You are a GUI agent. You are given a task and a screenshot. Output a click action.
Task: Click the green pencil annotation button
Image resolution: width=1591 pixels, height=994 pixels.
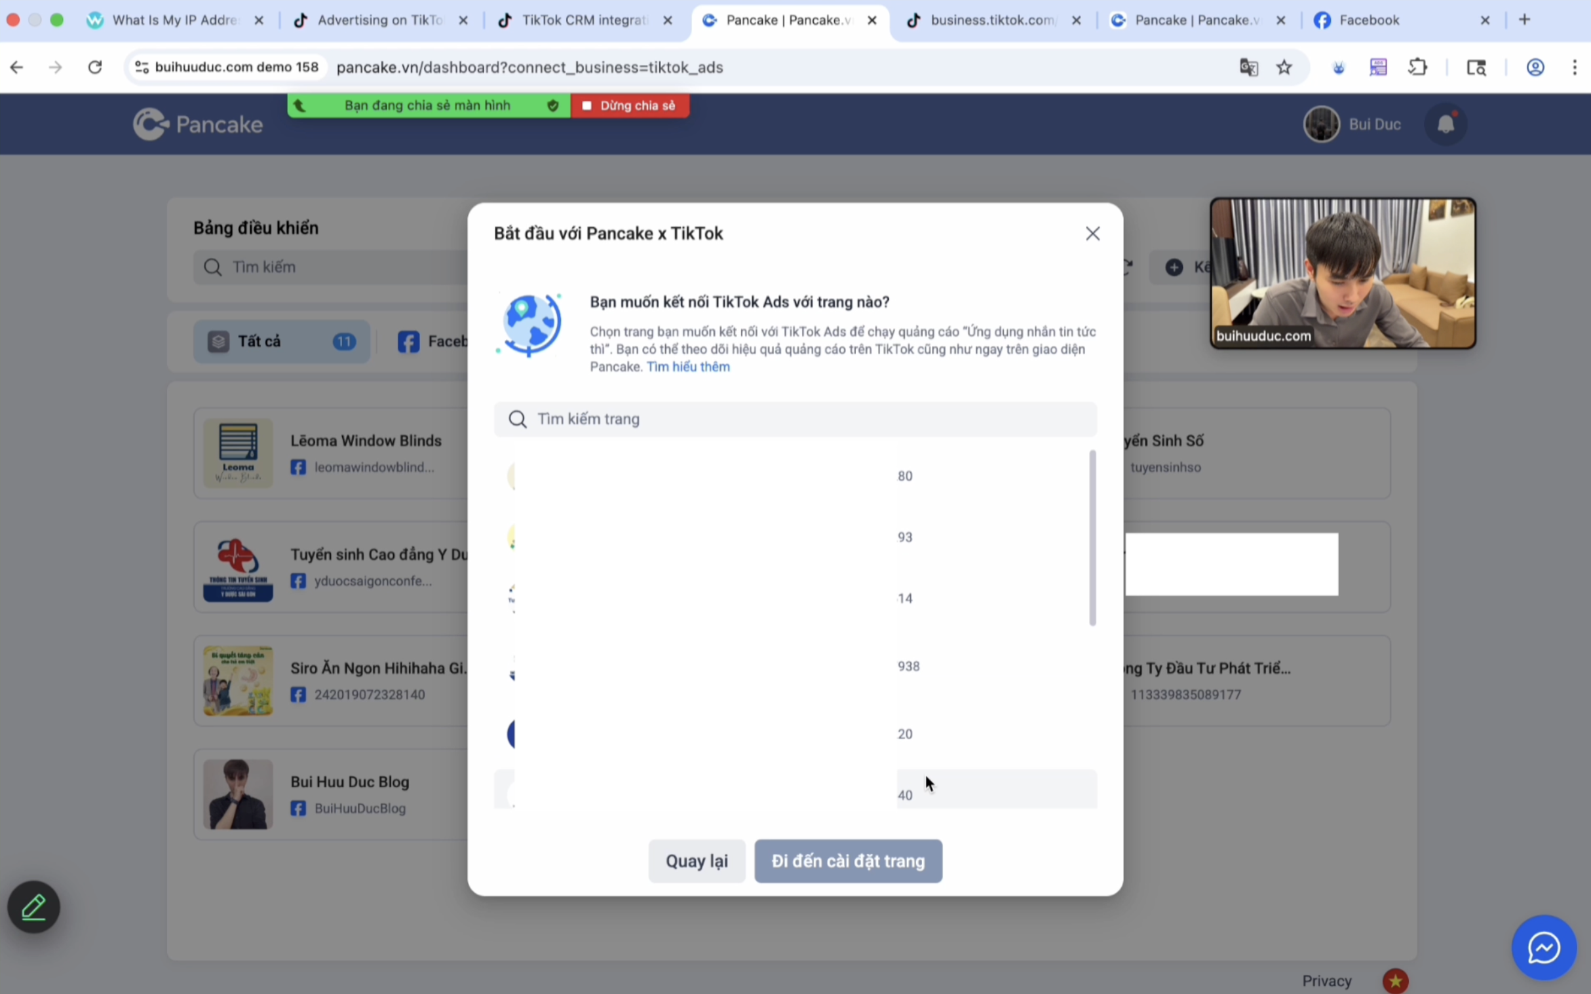pyautogui.click(x=33, y=907)
